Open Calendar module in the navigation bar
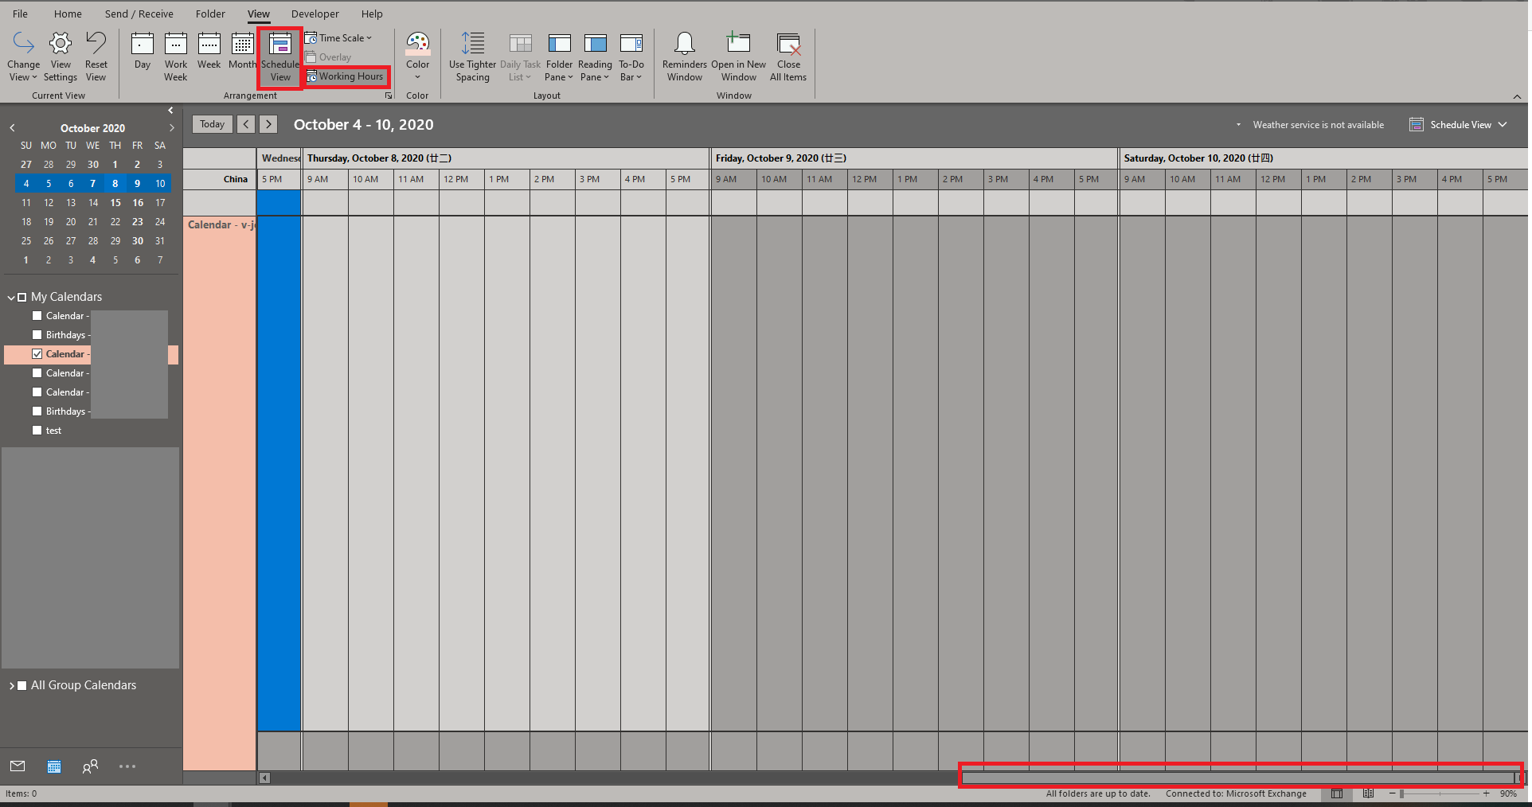The image size is (1532, 807). pos(54,766)
